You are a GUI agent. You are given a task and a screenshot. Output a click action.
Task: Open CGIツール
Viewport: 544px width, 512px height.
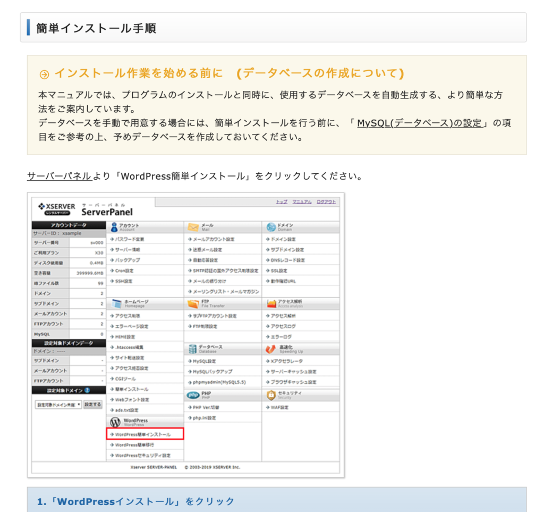pyautogui.click(x=125, y=379)
